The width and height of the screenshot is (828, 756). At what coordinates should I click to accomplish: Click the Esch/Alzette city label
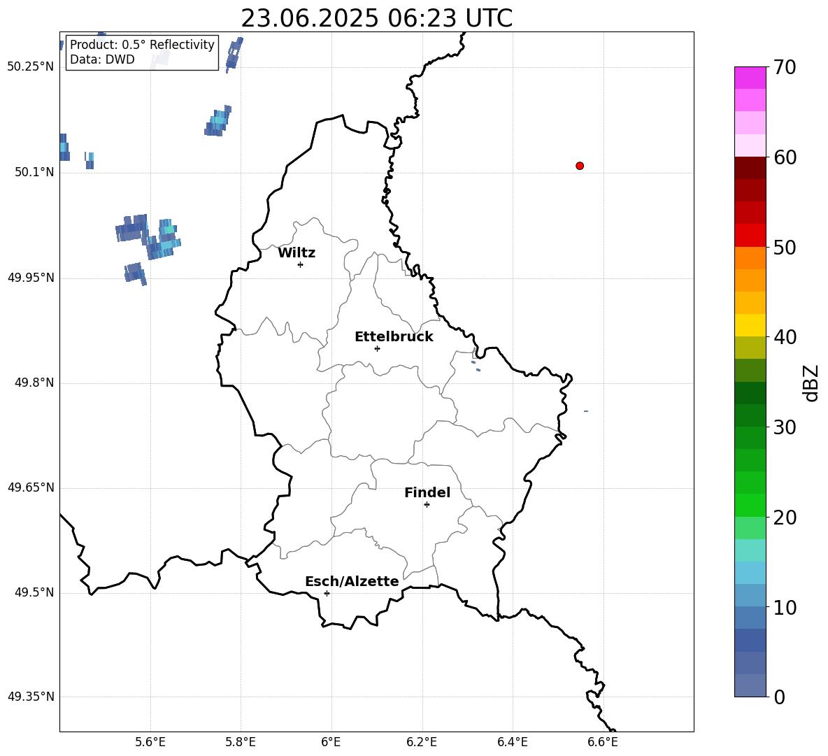point(352,581)
